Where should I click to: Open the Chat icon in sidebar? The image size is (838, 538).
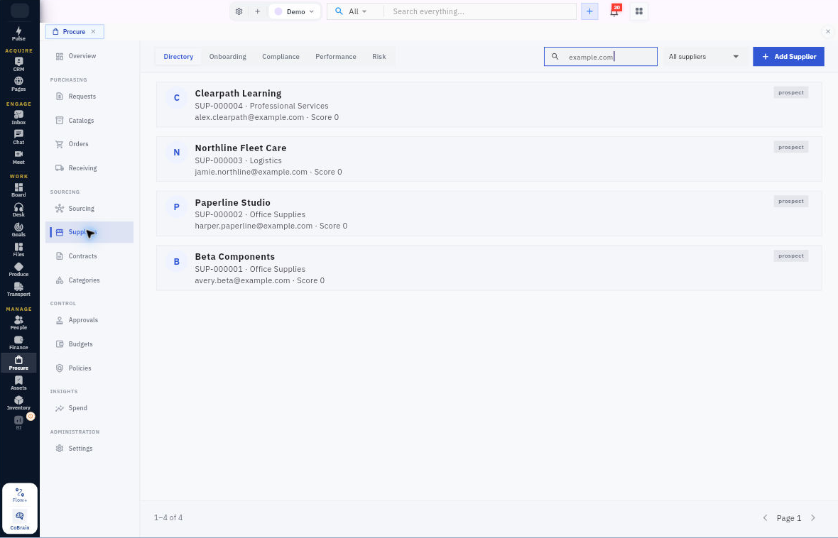[18, 137]
